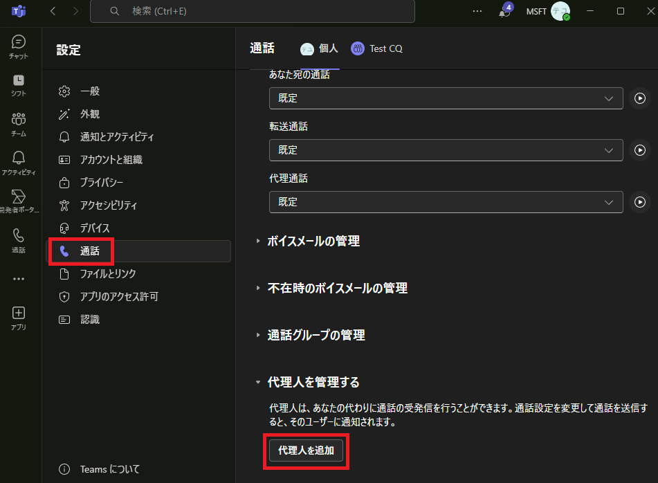658x483 pixels.
Task: Open 外観 settings
Action: pyautogui.click(x=138, y=114)
